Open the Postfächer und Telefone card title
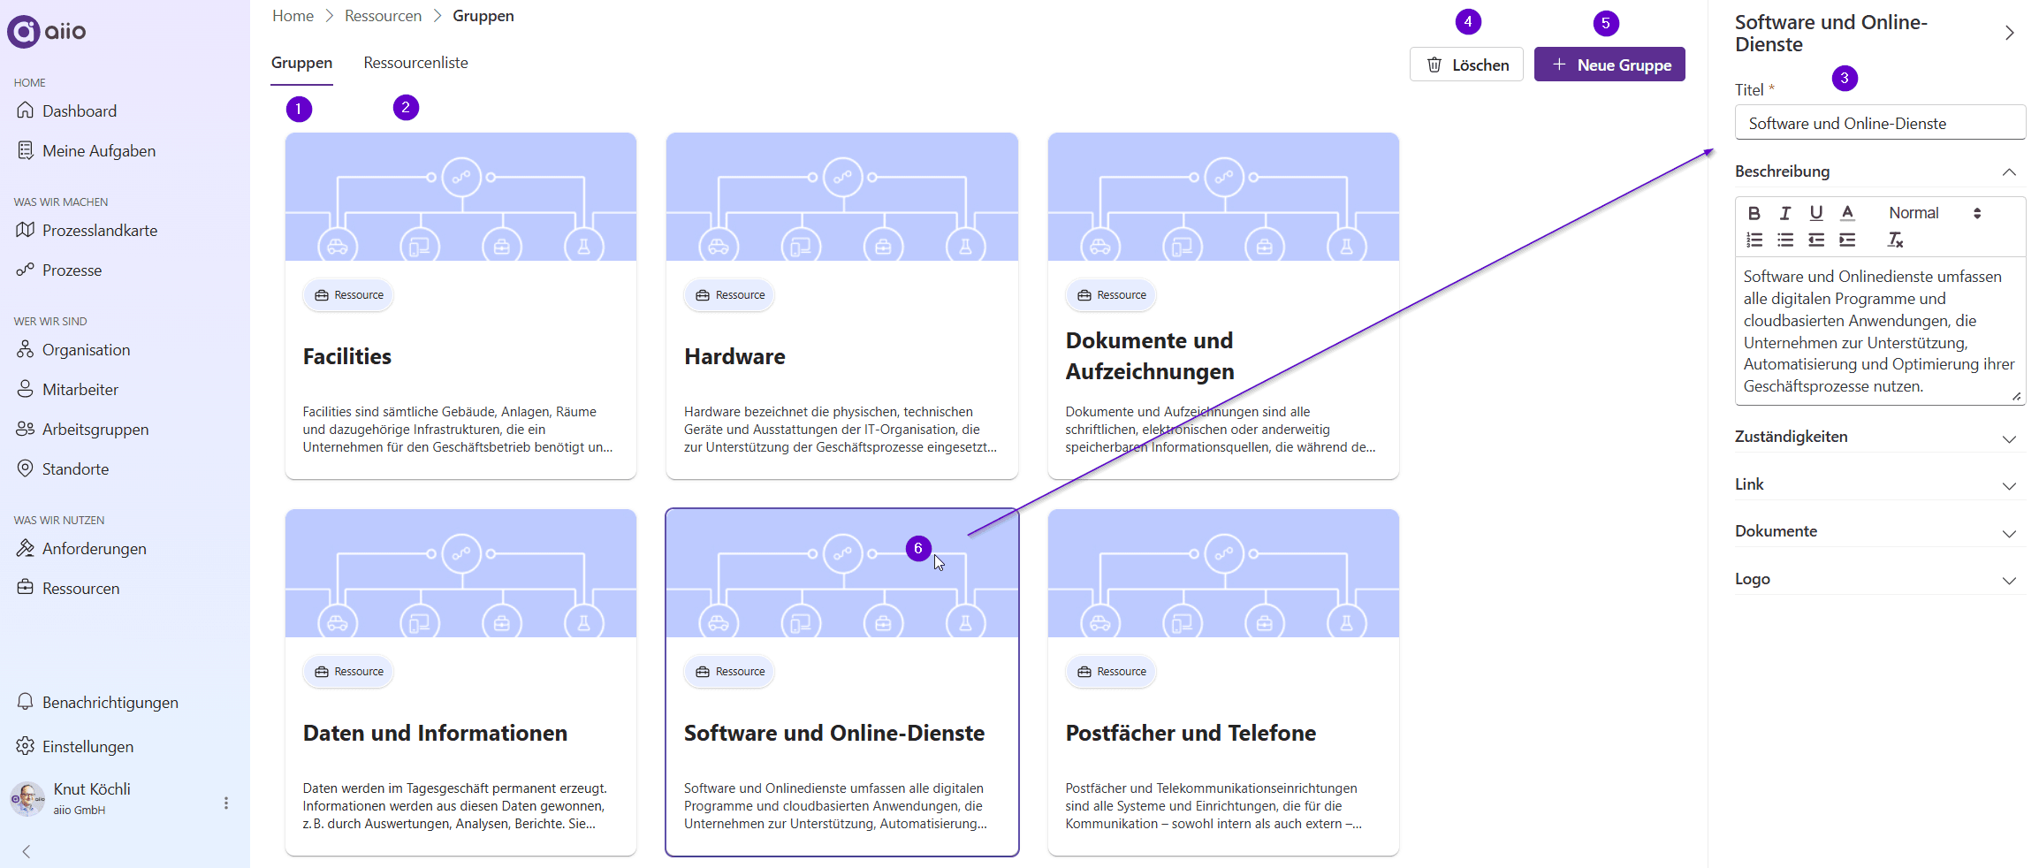 click(1191, 733)
